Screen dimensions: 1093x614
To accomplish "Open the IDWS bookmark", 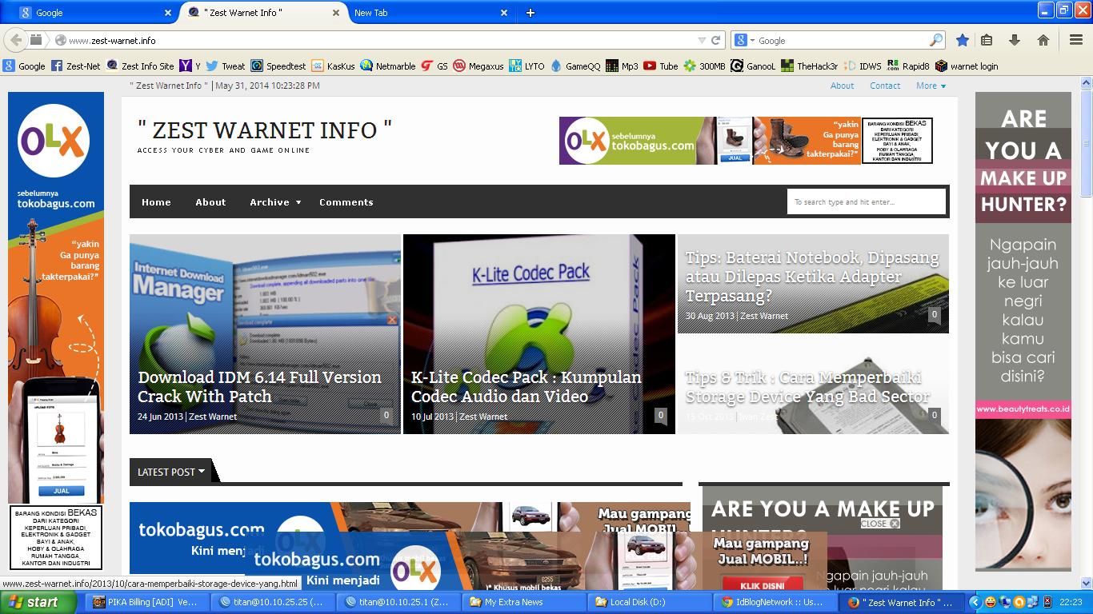I will (863, 66).
